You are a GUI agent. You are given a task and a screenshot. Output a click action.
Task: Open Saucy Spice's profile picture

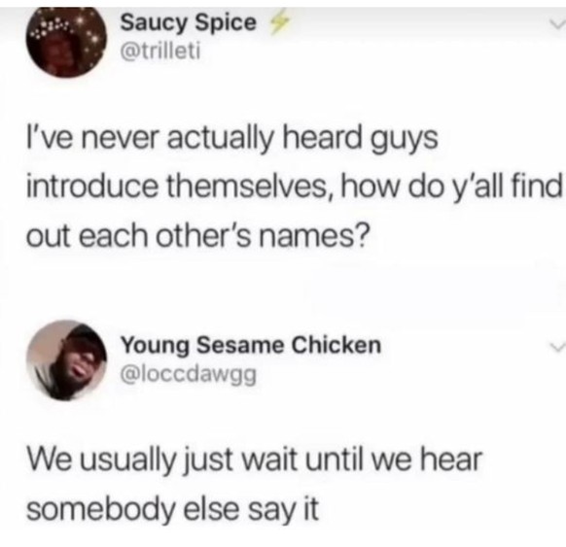coord(66,41)
